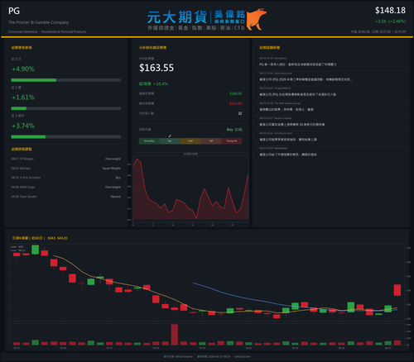Open the Simply Wall St. news headline
The image size is (414, 362).
(297, 94)
